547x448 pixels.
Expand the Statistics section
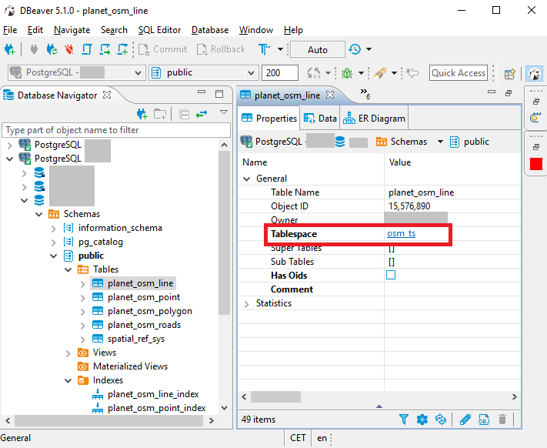tap(247, 304)
